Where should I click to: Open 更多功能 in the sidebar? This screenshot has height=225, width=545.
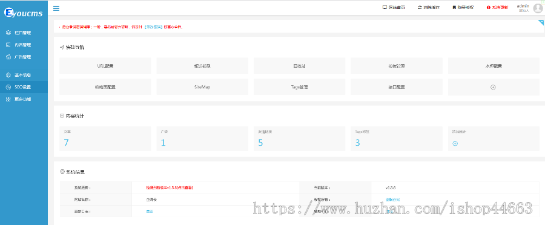[x=22, y=99]
